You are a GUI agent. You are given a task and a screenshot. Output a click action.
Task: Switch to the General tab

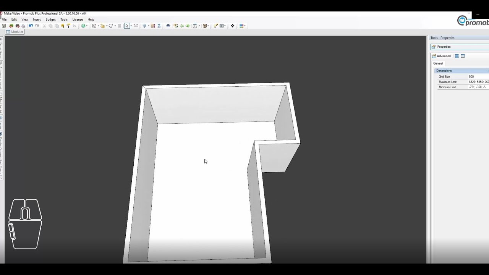coord(438,63)
